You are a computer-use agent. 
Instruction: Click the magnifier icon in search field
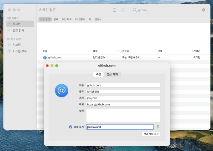[135, 10]
